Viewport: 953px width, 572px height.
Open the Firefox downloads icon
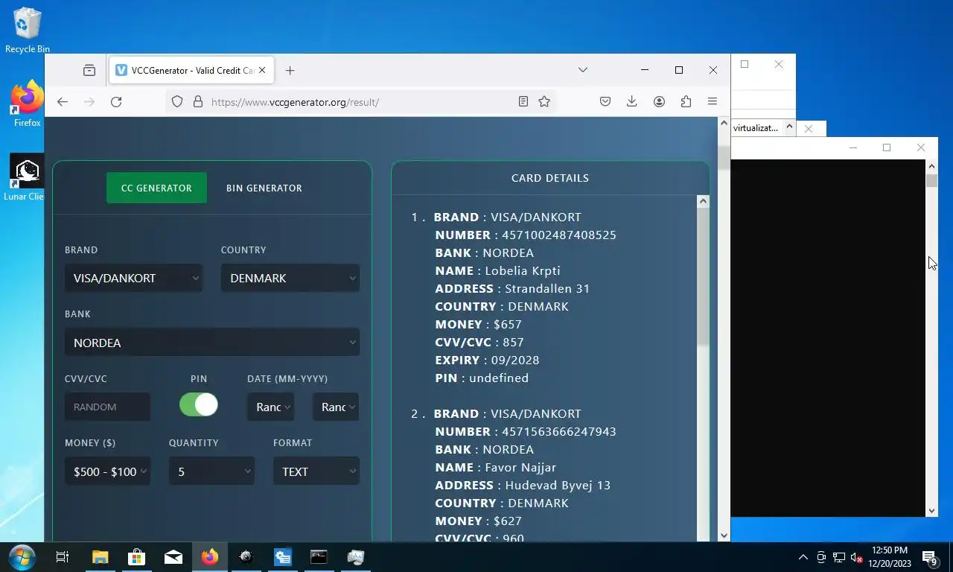(x=631, y=101)
